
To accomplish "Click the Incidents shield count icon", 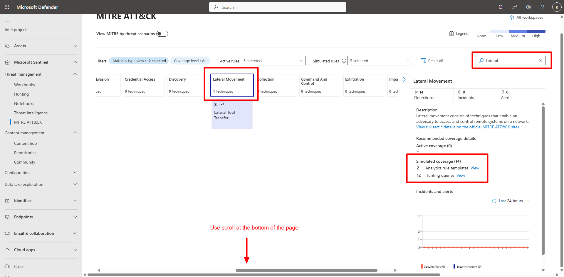I will click(x=460, y=92).
